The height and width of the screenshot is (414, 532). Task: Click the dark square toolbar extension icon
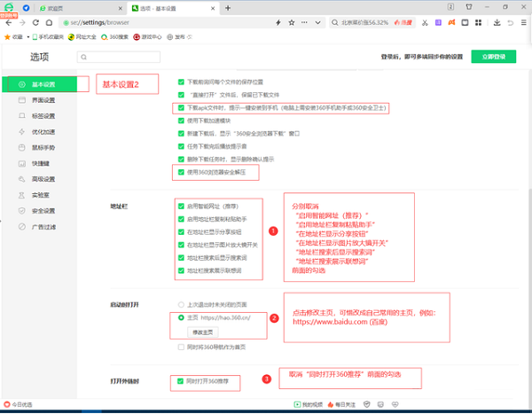pos(465,22)
